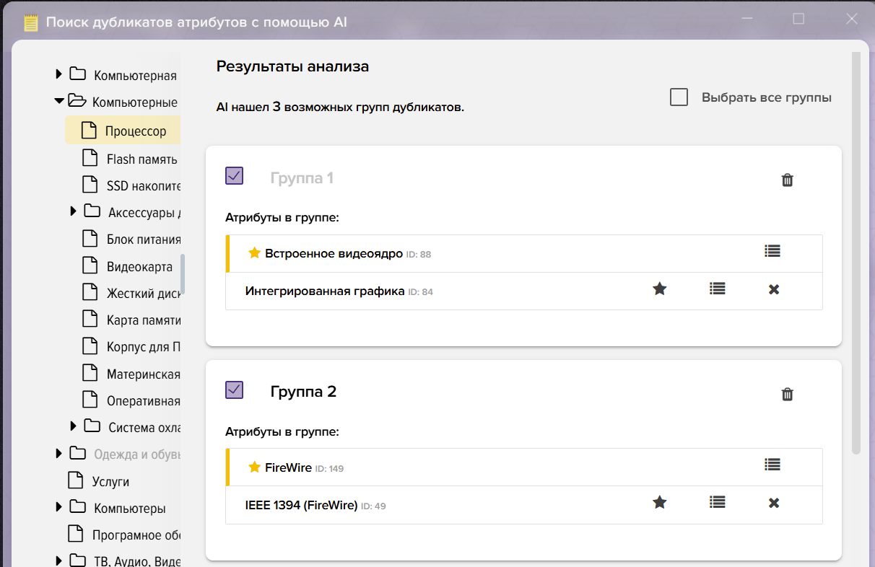Click the category tree scrollbar thumb
Screen dimensions: 875x567
coord(183,274)
